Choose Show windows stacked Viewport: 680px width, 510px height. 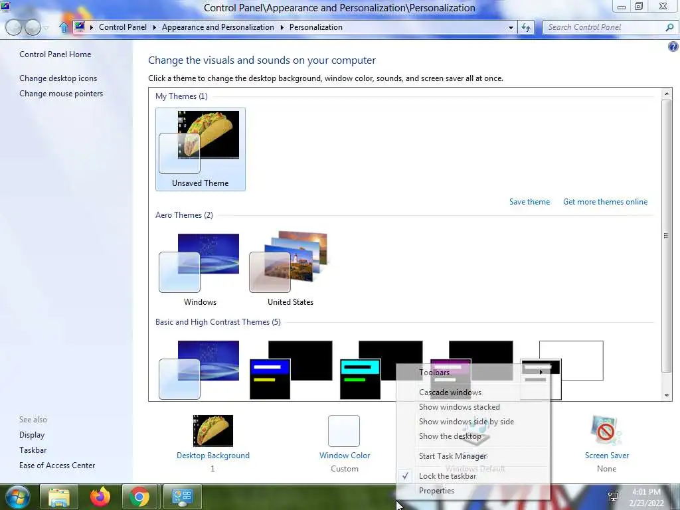[460, 407]
